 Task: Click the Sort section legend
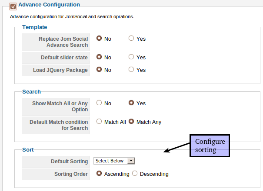(27, 149)
